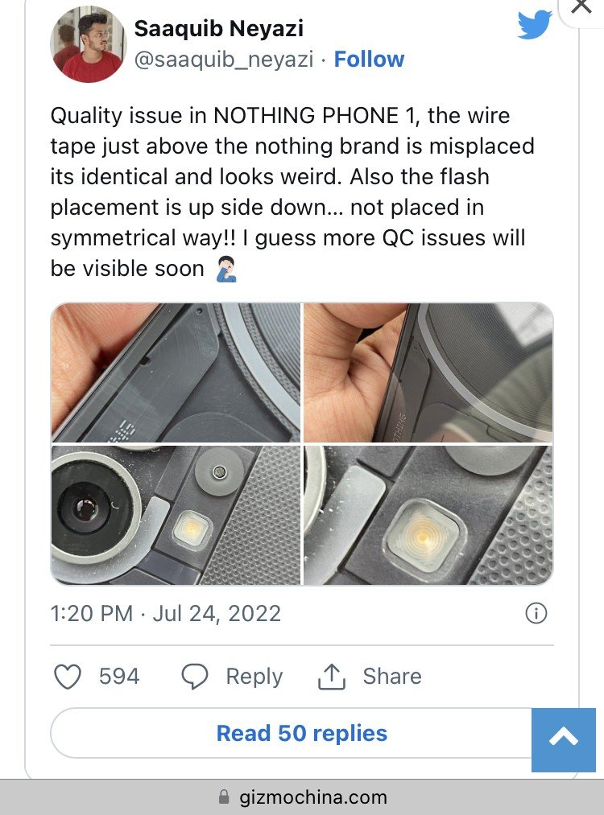View bottom-left photo of camera and flash
The image size is (604, 815).
[x=176, y=515]
